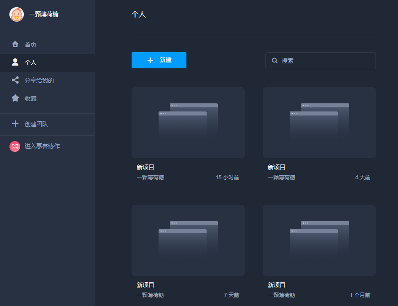Open project thumbnail dated 4 天前
This screenshot has height=306, width=398.
point(319,123)
